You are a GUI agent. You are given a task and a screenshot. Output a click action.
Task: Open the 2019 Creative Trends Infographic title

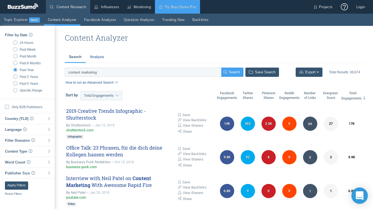click(106, 114)
